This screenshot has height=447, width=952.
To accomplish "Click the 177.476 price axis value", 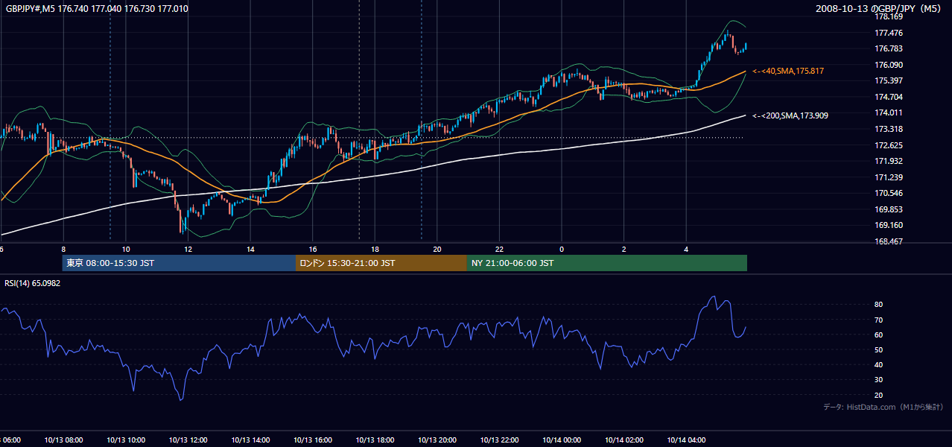I will [x=889, y=33].
